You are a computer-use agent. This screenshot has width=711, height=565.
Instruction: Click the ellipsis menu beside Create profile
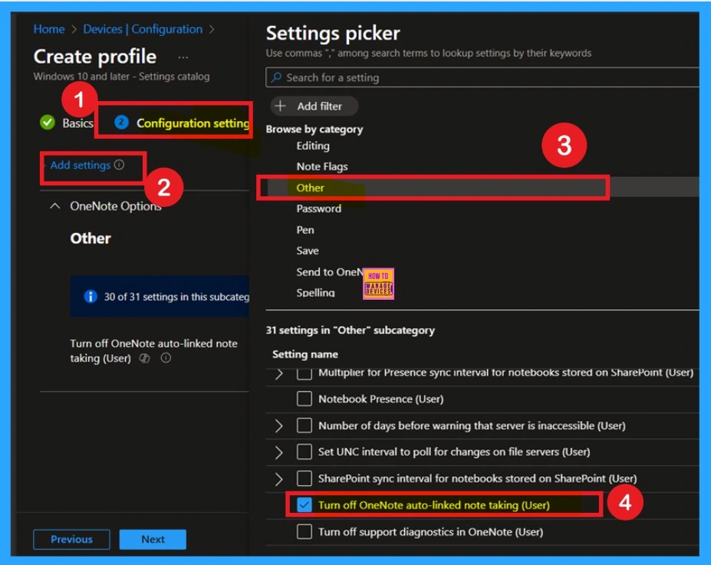(x=183, y=57)
